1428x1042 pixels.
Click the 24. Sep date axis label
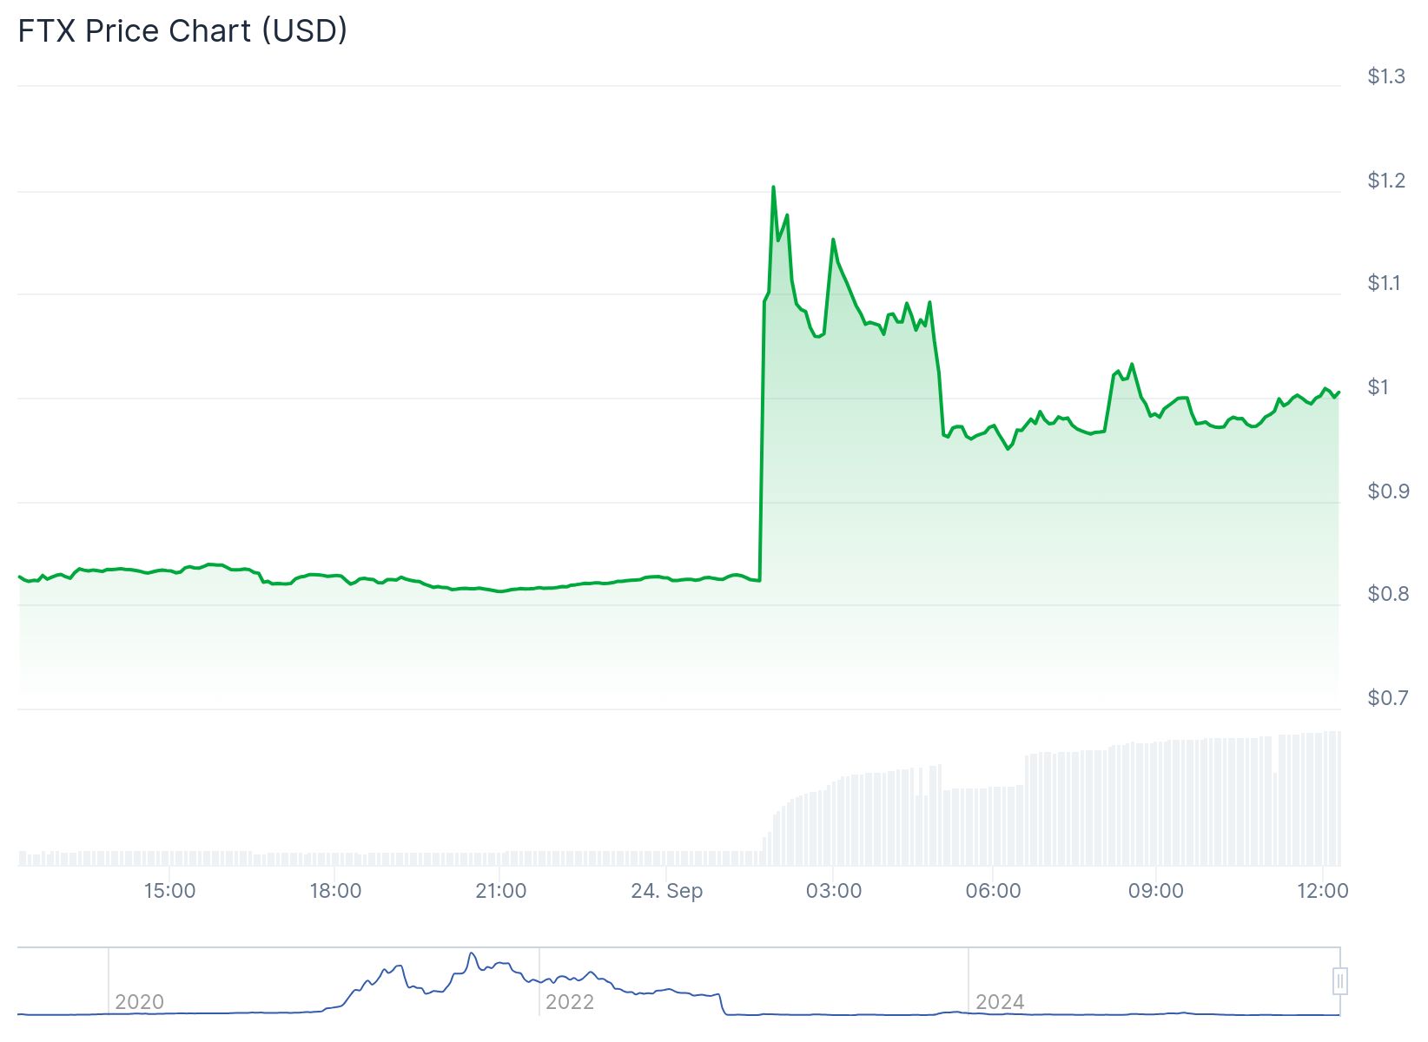[x=666, y=891]
